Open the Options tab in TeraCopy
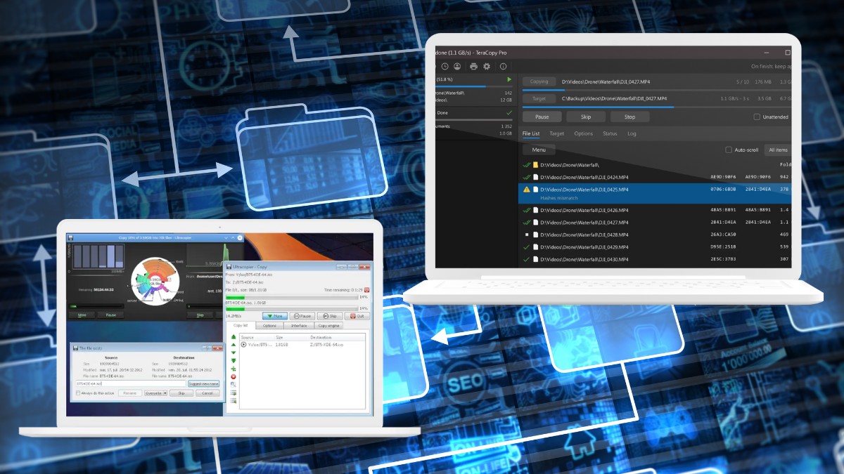 pyautogui.click(x=584, y=133)
